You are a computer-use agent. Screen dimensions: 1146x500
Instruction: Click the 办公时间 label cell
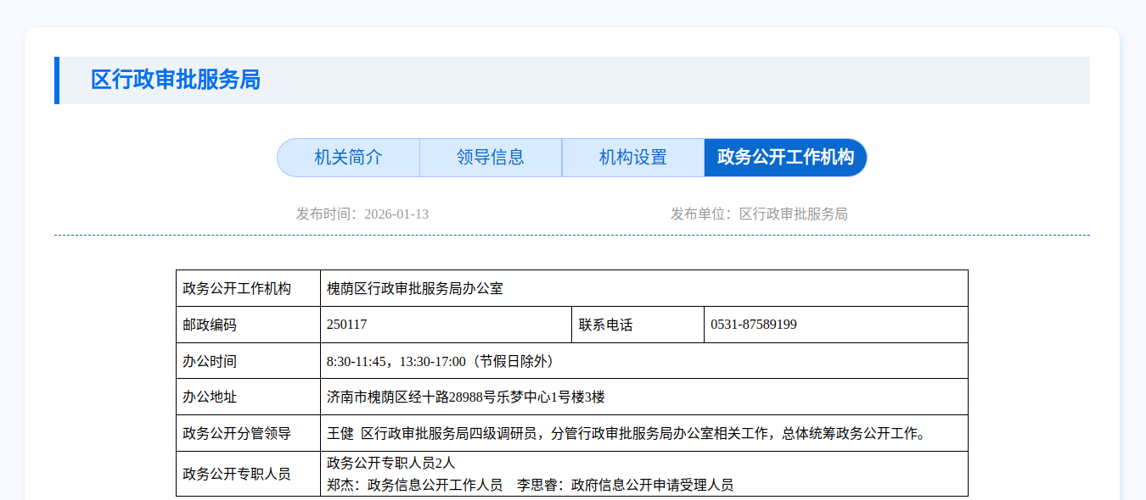click(x=211, y=361)
